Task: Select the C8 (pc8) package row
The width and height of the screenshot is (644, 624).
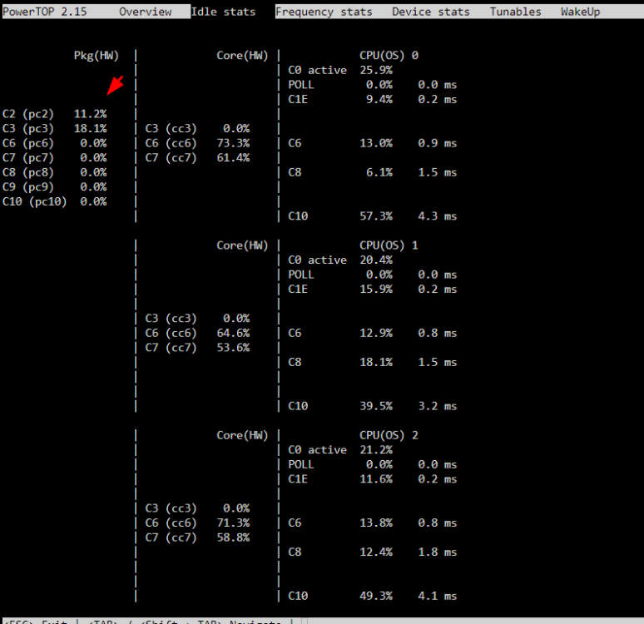Action: click(55, 172)
